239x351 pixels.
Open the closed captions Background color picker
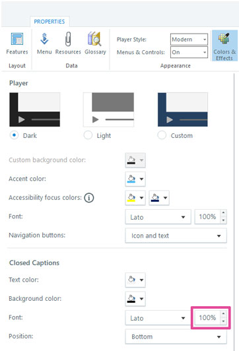pos(135,299)
